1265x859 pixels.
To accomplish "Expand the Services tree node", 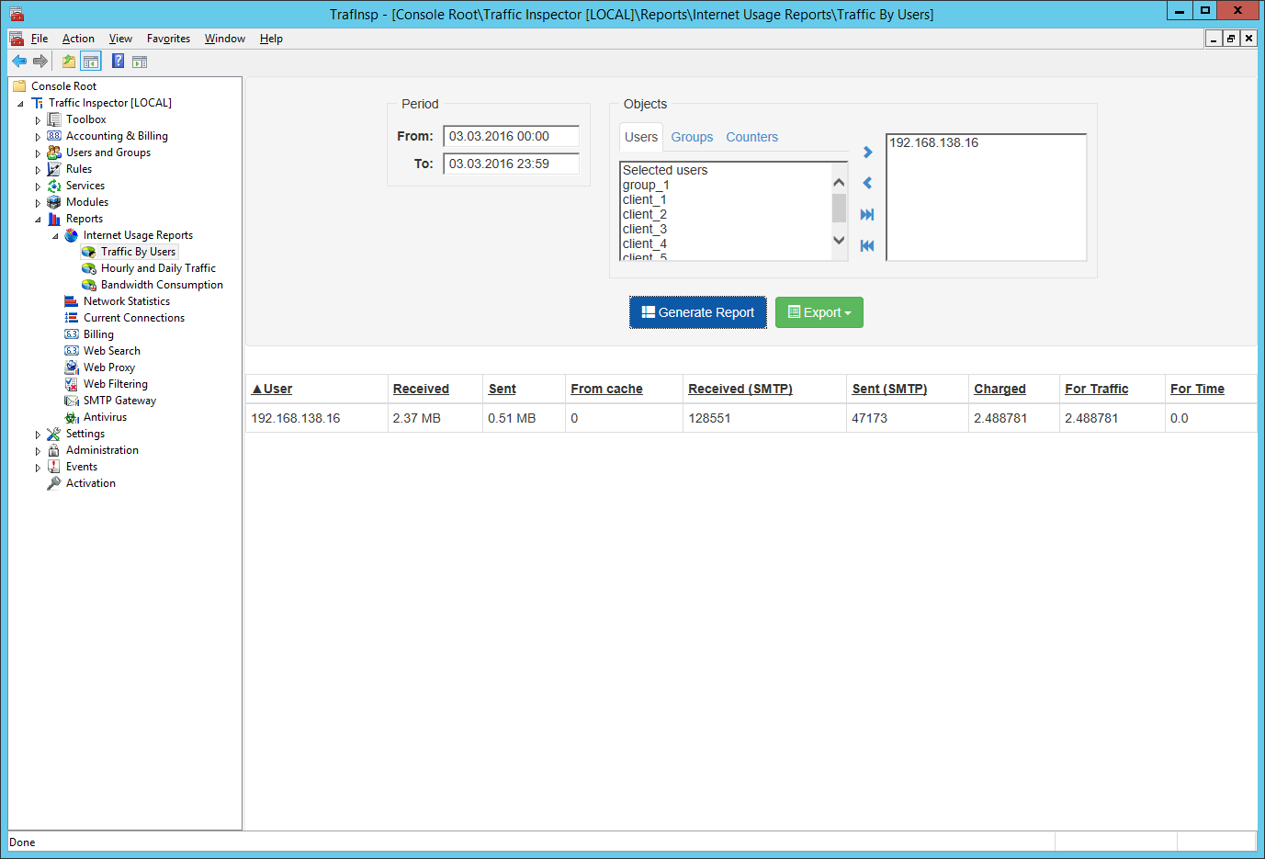I will click(38, 186).
